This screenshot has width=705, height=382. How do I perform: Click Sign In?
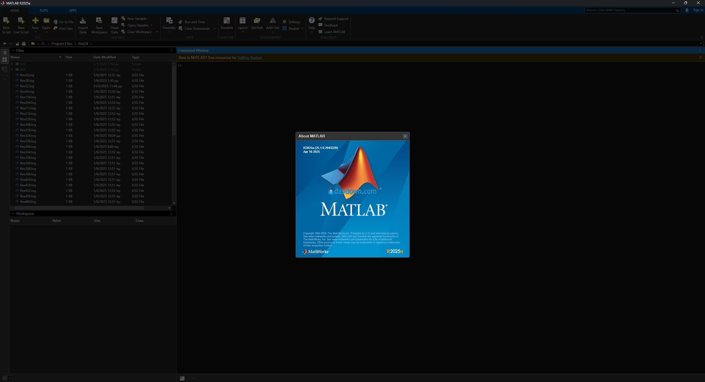pyautogui.click(x=698, y=10)
